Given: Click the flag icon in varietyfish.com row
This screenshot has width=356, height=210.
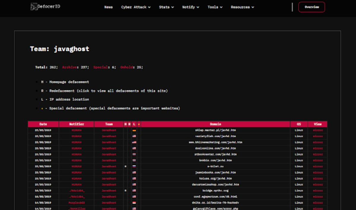Looking at the screenshot, I should pos(134,136).
